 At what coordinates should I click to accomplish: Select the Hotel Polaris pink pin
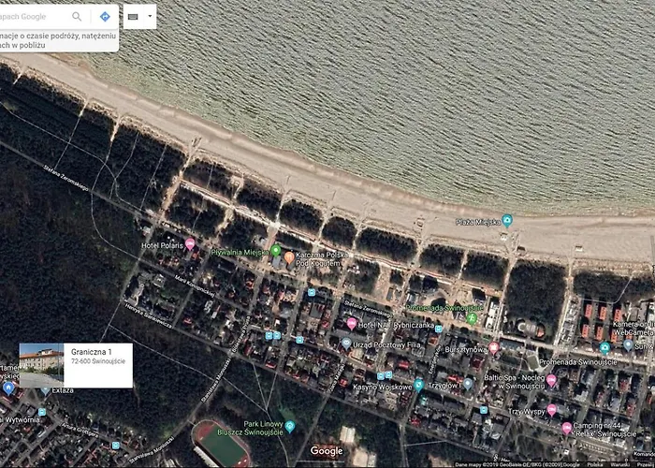pyautogui.click(x=190, y=244)
